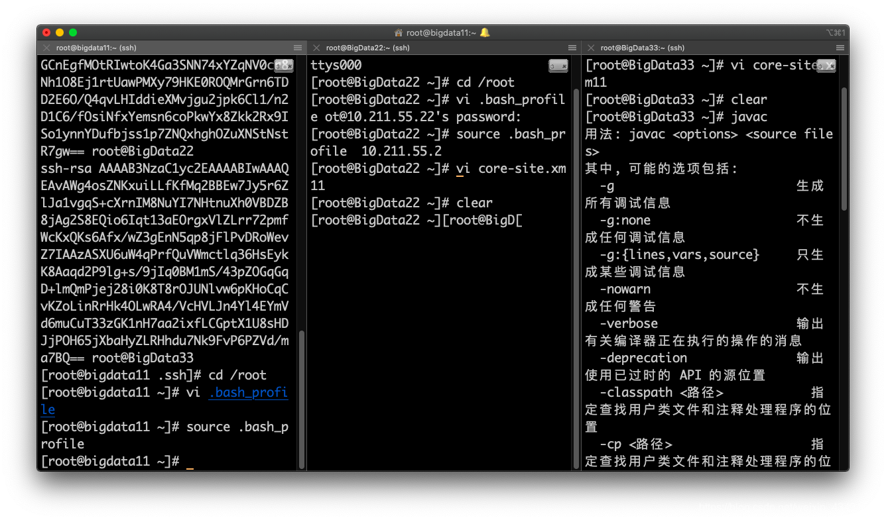886x520 pixels.
Task: Click the 'ttys000' text in BigData22 pane
Action: click(336, 66)
